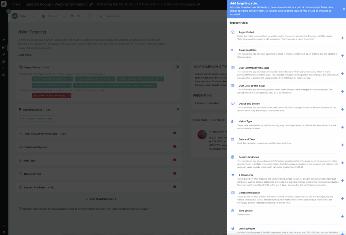Open the ellipsis menu next to Target
The height and width of the screenshot is (235, 346).
click(x=35, y=16)
